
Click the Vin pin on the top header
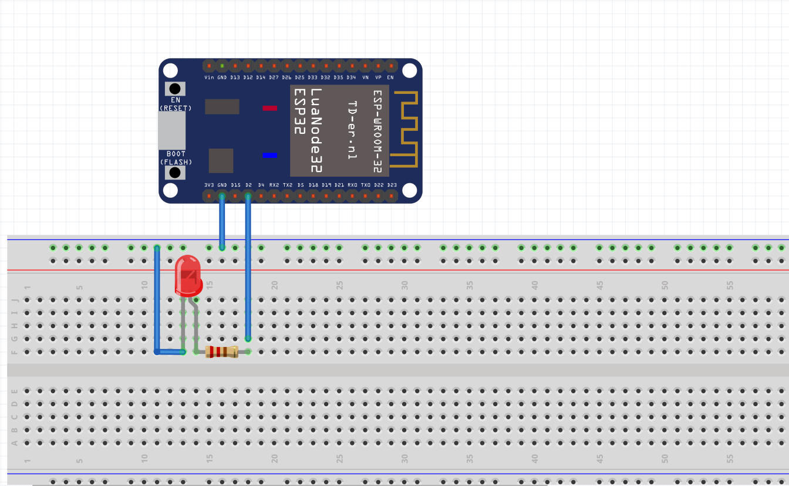point(209,66)
